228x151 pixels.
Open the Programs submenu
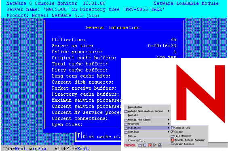pyautogui.click(x=147, y=124)
